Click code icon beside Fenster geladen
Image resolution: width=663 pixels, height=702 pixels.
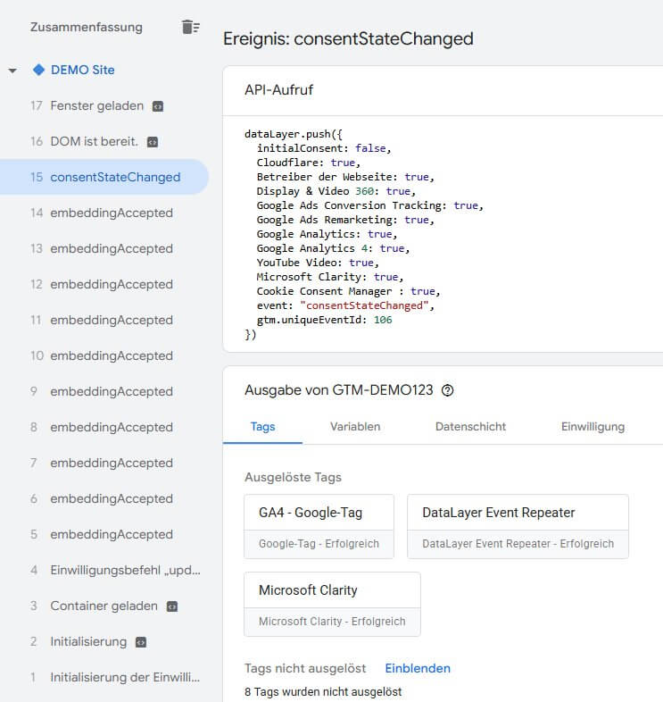[158, 106]
